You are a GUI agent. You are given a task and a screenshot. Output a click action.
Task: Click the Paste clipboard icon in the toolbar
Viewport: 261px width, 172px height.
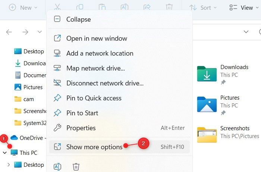102,7
